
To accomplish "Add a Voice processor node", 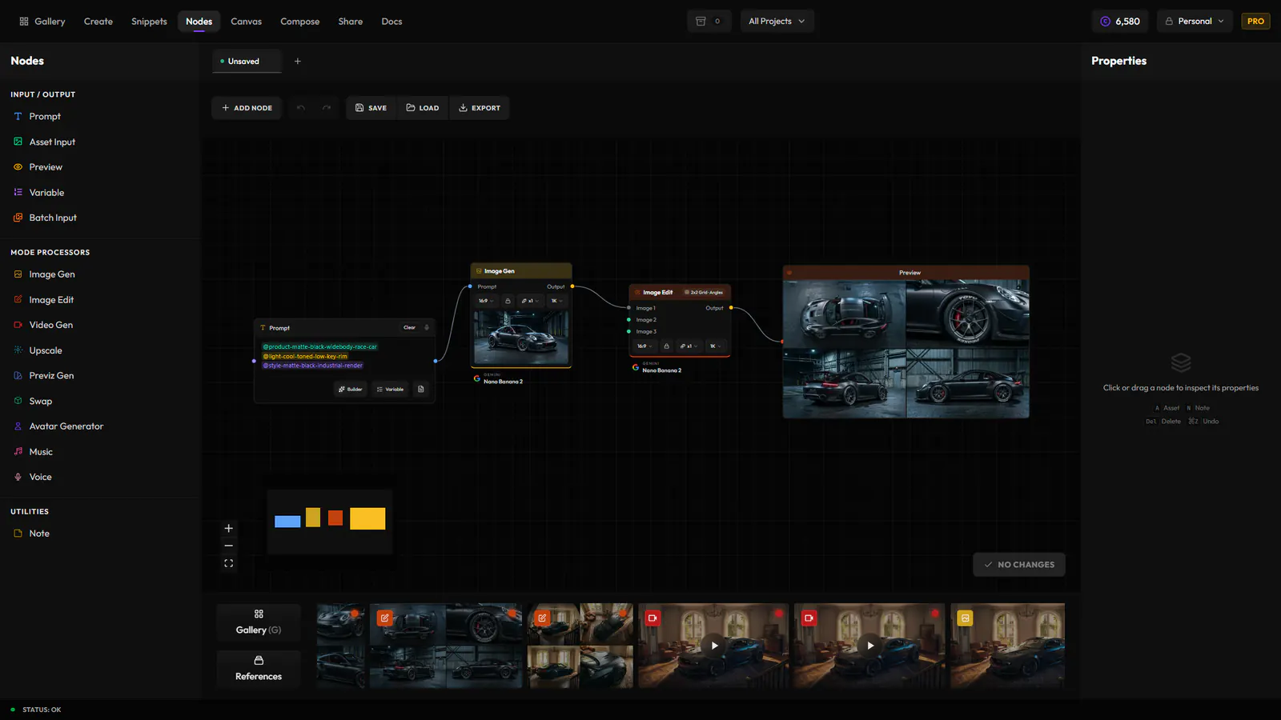I will point(33,477).
